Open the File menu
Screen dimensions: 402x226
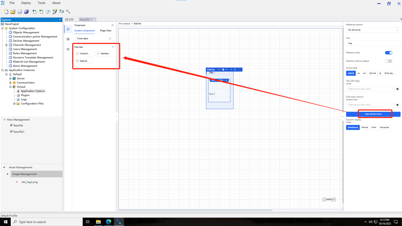pyautogui.click(x=12, y=3)
